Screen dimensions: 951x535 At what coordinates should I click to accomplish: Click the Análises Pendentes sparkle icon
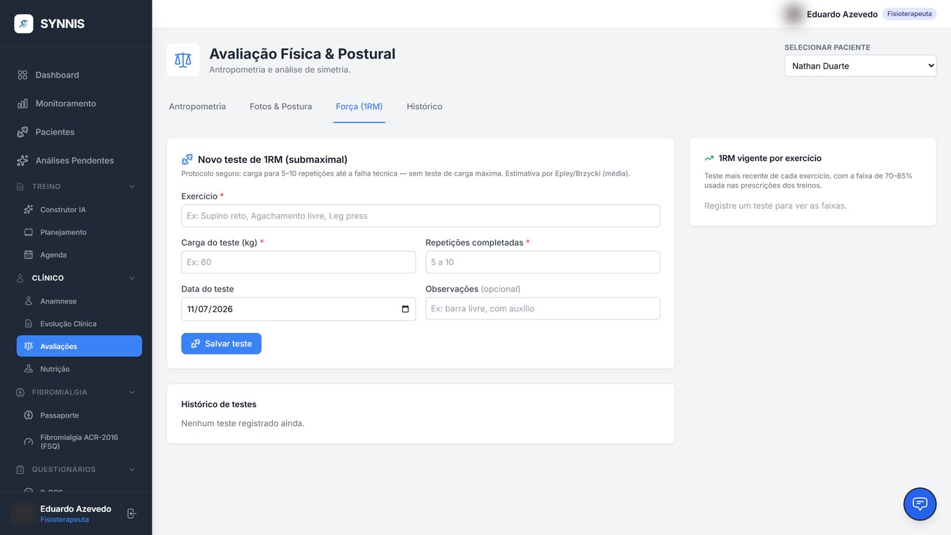[x=22, y=160]
